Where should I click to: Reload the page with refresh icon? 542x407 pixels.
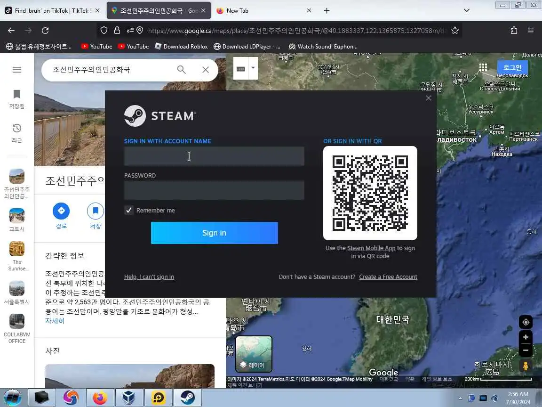coord(45,31)
